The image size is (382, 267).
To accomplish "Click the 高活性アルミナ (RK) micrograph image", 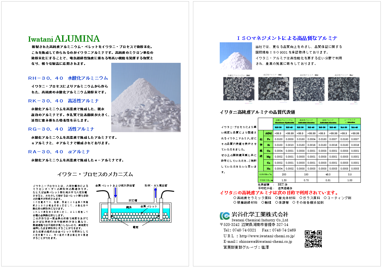I will [x=274, y=89].
